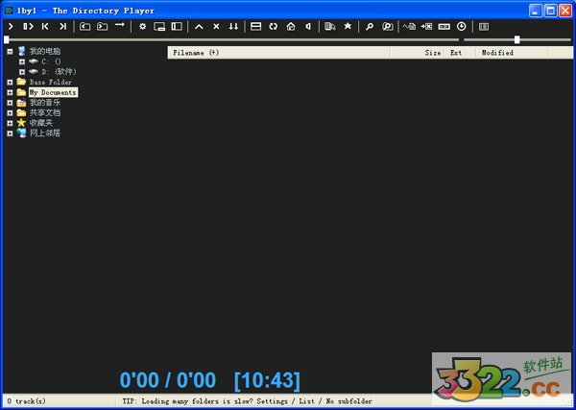Image resolution: width=576 pixels, height=410 pixels.
Task: Click the volume slider handle
Action: (x=516, y=39)
